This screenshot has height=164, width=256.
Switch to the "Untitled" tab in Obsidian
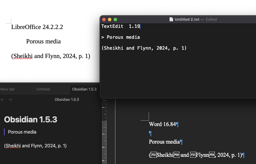pyautogui.click(x=43, y=89)
